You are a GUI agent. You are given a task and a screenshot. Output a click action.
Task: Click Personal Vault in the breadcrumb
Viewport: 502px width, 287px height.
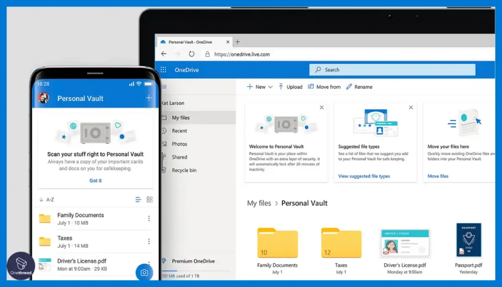[304, 203]
